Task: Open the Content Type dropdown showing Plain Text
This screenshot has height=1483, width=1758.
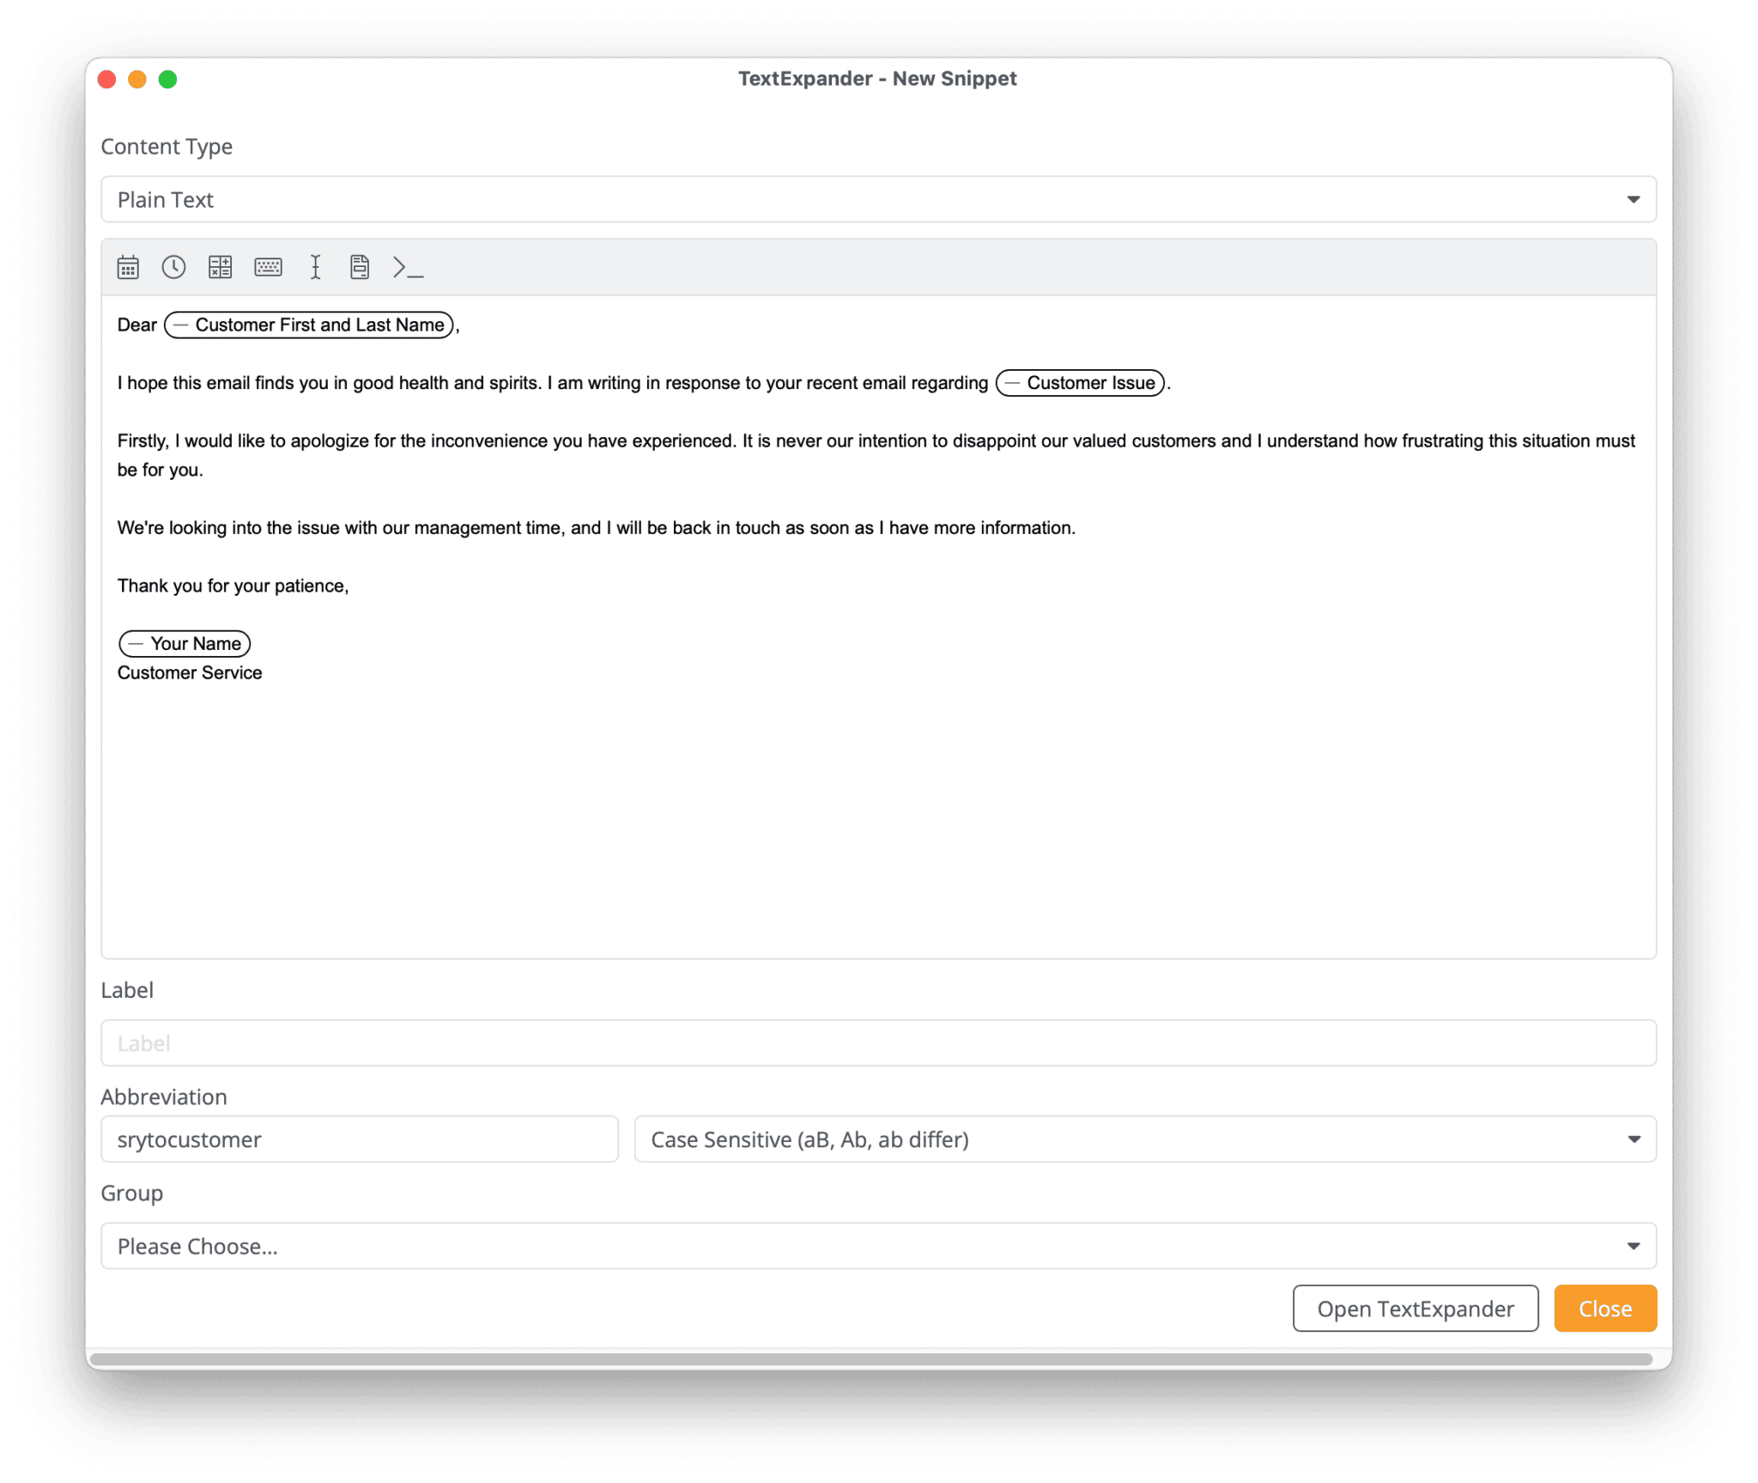Action: pyautogui.click(x=879, y=199)
